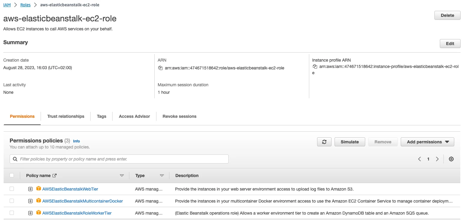Open the AWSElasticBeanstalkWebTier policy link
The image size is (466, 223).
pos(70,189)
